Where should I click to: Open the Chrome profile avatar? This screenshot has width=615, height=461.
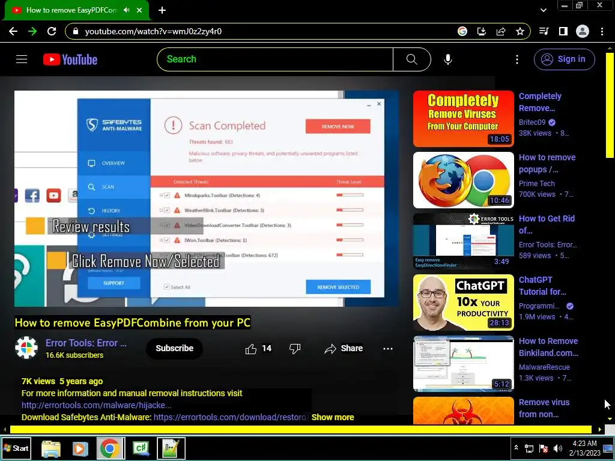click(583, 31)
